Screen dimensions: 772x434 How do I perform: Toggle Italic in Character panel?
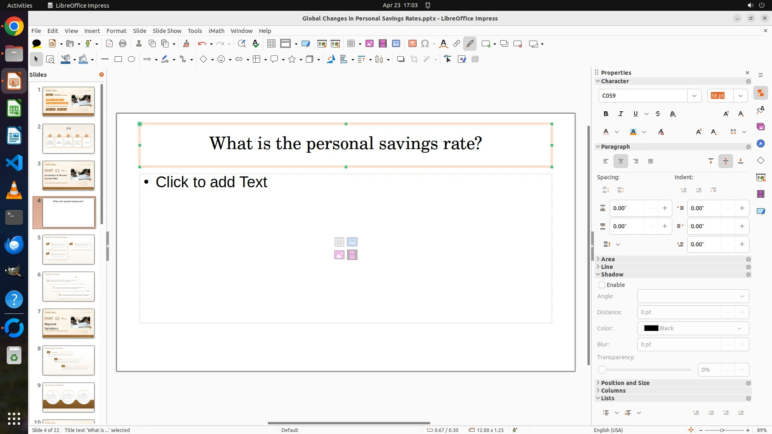click(620, 114)
